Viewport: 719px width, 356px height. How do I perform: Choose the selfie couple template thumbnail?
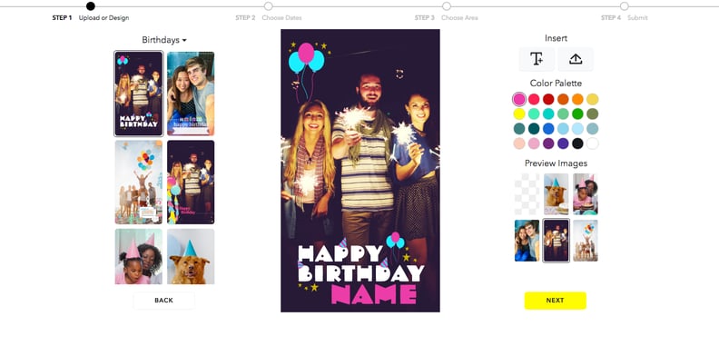point(191,94)
